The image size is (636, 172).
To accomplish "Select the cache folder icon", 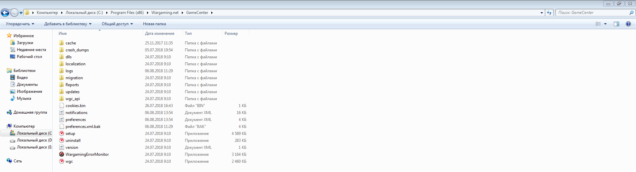I will point(62,43).
